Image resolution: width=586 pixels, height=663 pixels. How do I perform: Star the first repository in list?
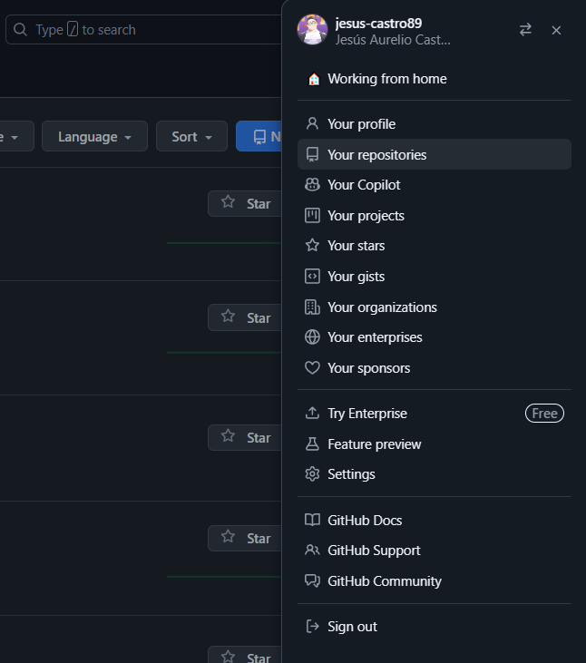tap(245, 203)
